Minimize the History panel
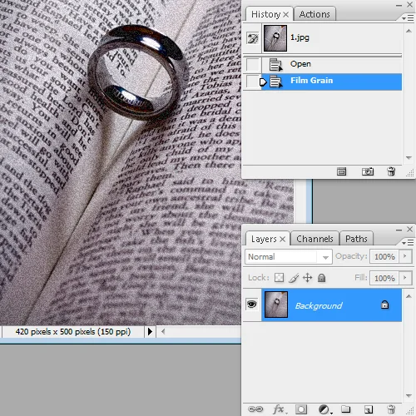The height and width of the screenshot is (416, 416). point(399,5)
